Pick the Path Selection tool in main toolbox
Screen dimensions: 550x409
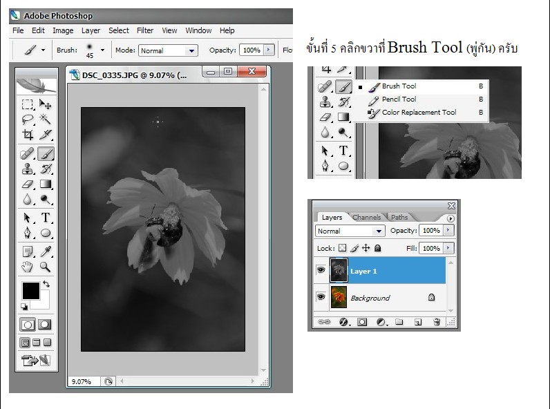(28, 218)
